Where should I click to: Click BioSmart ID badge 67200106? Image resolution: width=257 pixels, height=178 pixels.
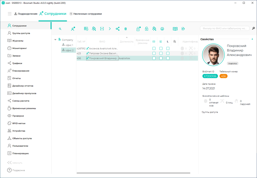(210, 76)
